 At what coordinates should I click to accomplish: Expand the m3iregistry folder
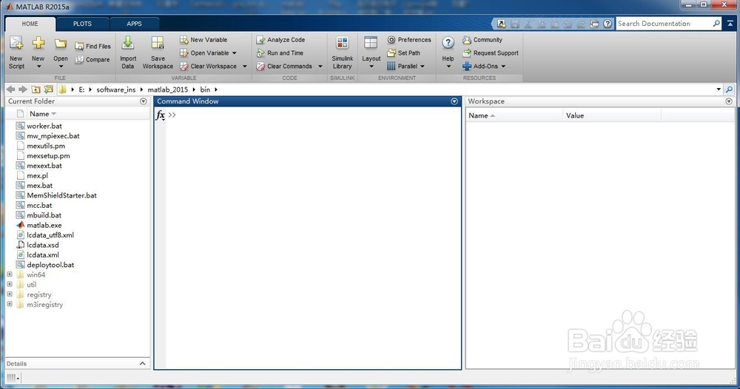(x=10, y=304)
